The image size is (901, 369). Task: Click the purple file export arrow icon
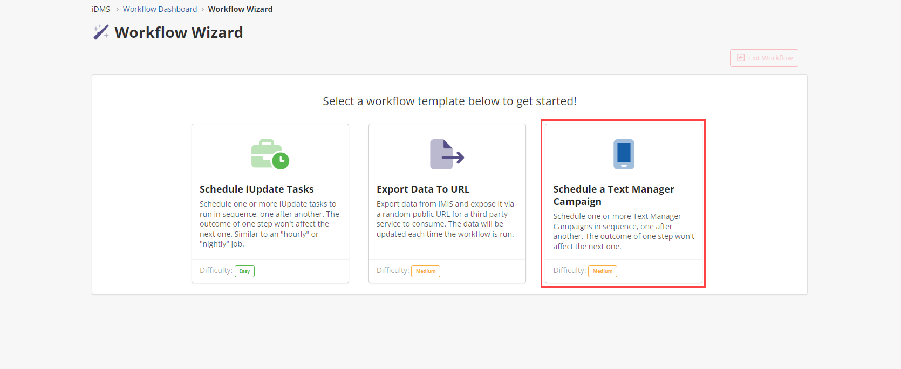coord(447,154)
